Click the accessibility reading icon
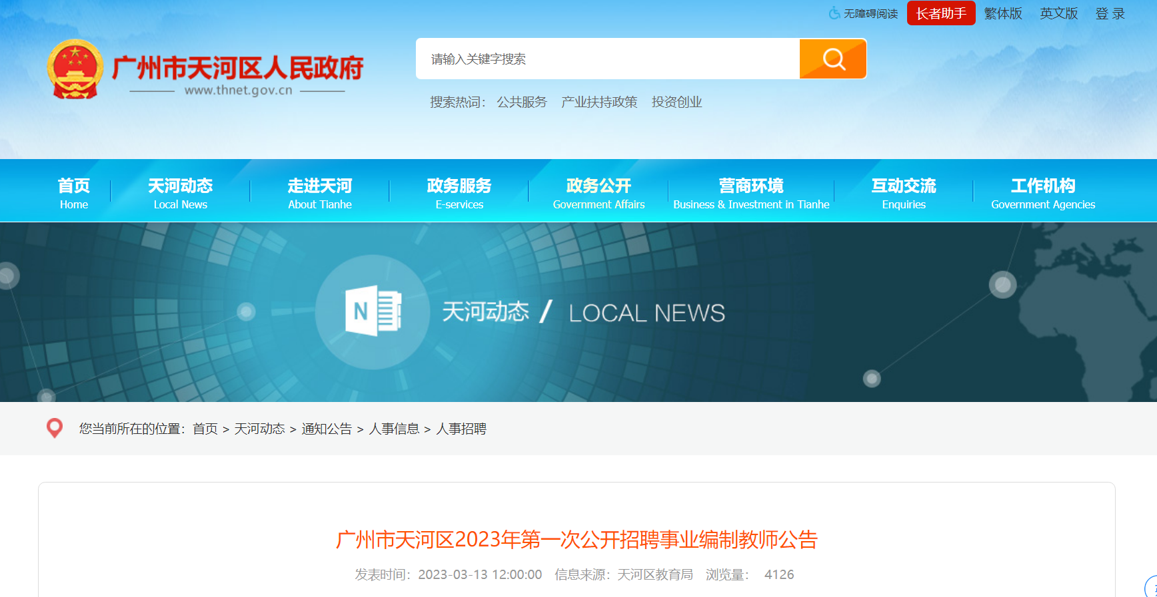 click(834, 13)
